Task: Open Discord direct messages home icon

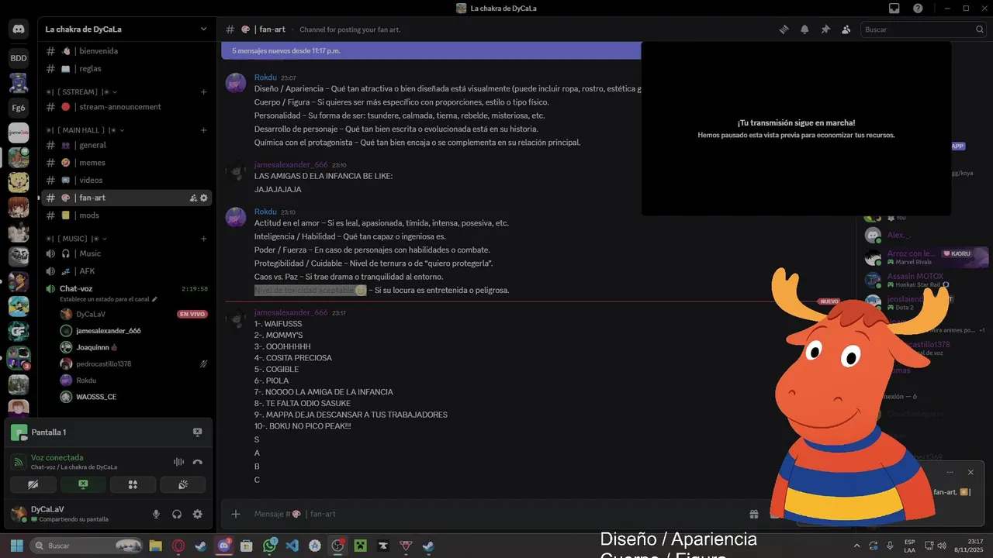Action: click(x=19, y=29)
